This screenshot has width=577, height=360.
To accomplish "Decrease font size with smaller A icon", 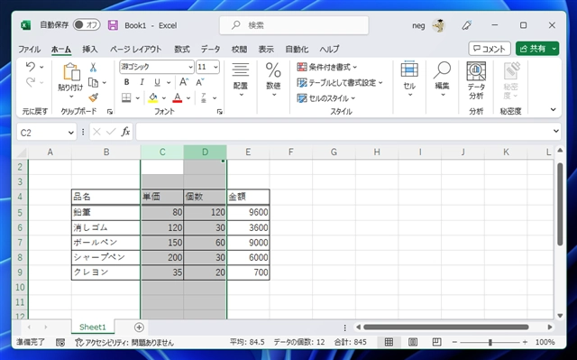I will [200, 82].
